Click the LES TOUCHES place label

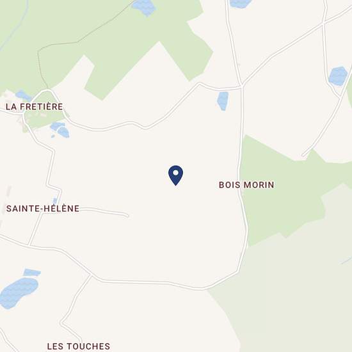tap(79, 346)
